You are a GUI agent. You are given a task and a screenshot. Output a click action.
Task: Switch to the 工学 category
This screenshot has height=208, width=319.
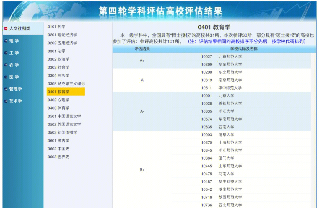click(x=14, y=53)
